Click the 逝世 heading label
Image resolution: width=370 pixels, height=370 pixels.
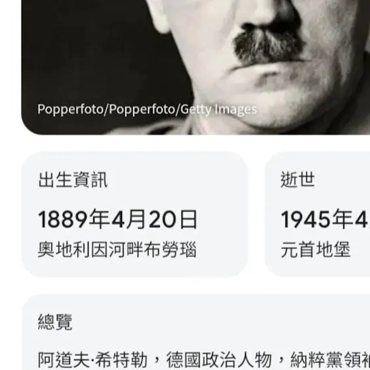coord(297,180)
